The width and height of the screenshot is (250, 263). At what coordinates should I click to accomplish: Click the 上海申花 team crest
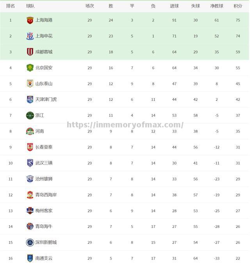[30, 36]
